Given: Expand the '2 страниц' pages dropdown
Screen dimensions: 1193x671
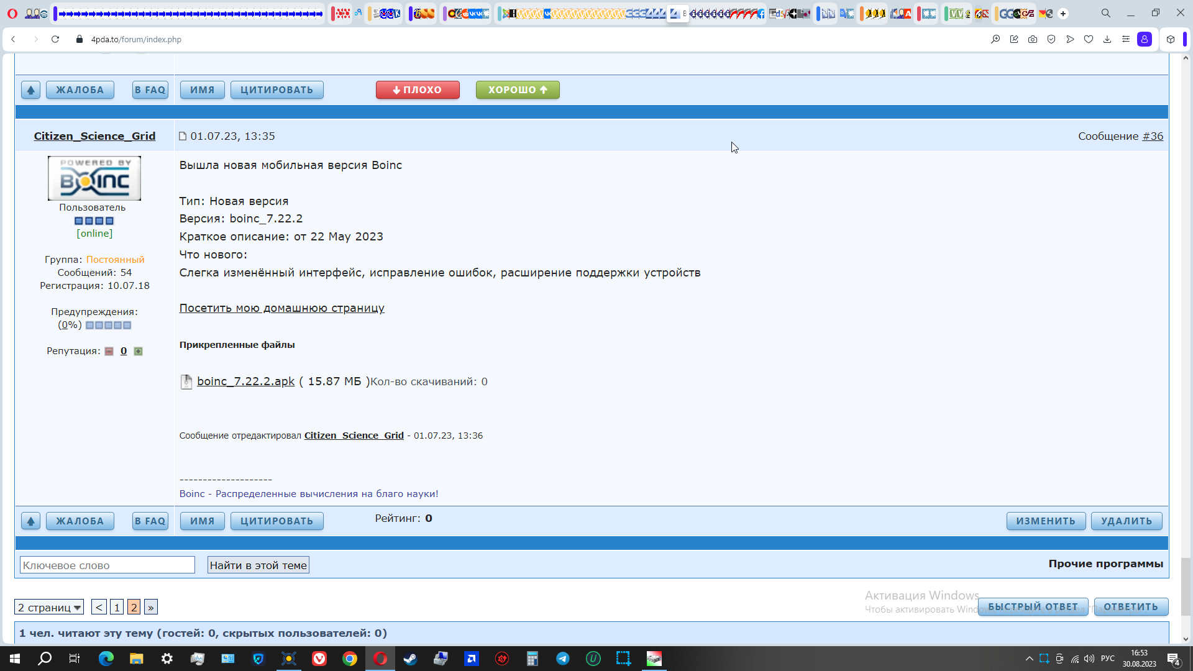Looking at the screenshot, I should 49,607.
